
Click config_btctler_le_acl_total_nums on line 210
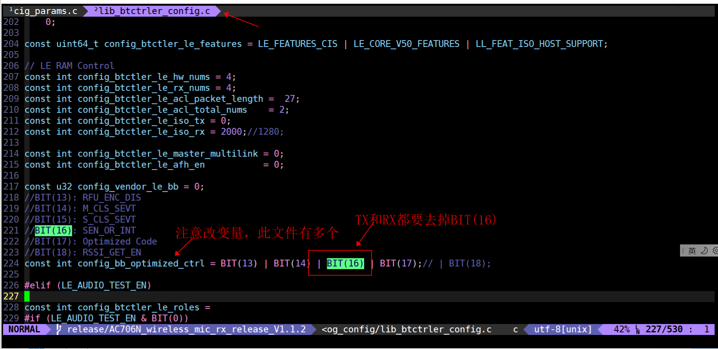[162, 110]
